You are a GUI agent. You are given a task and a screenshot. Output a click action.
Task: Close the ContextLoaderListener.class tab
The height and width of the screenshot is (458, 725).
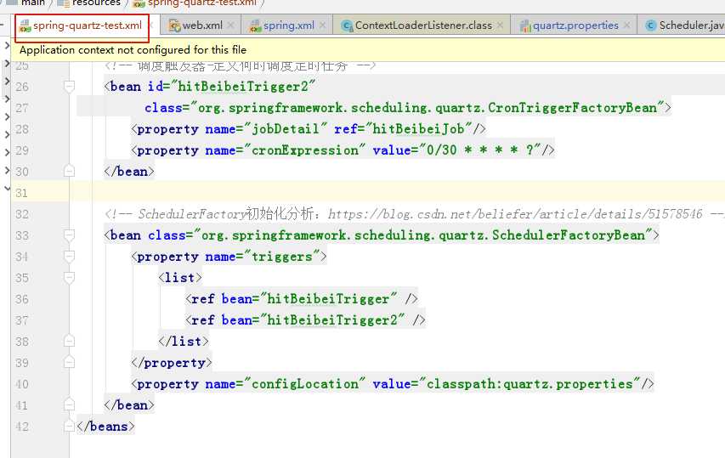tap(501, 25)
